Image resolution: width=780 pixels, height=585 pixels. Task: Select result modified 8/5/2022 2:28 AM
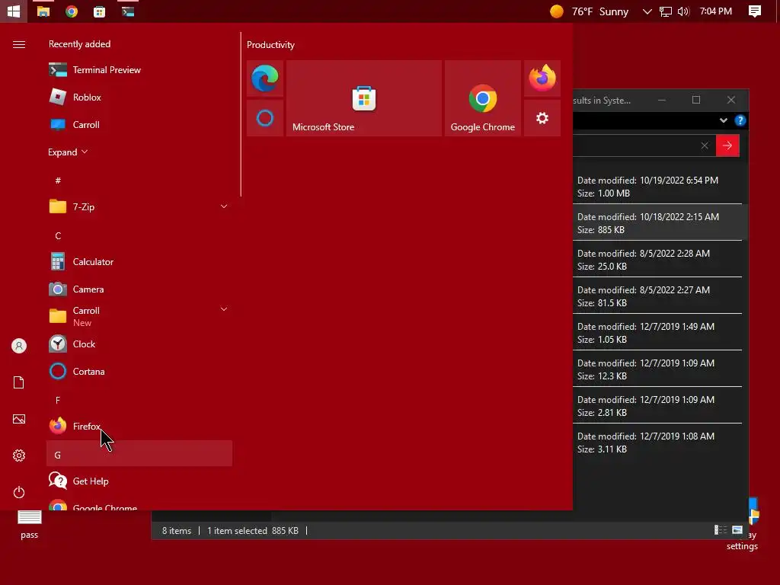point(657,260)
